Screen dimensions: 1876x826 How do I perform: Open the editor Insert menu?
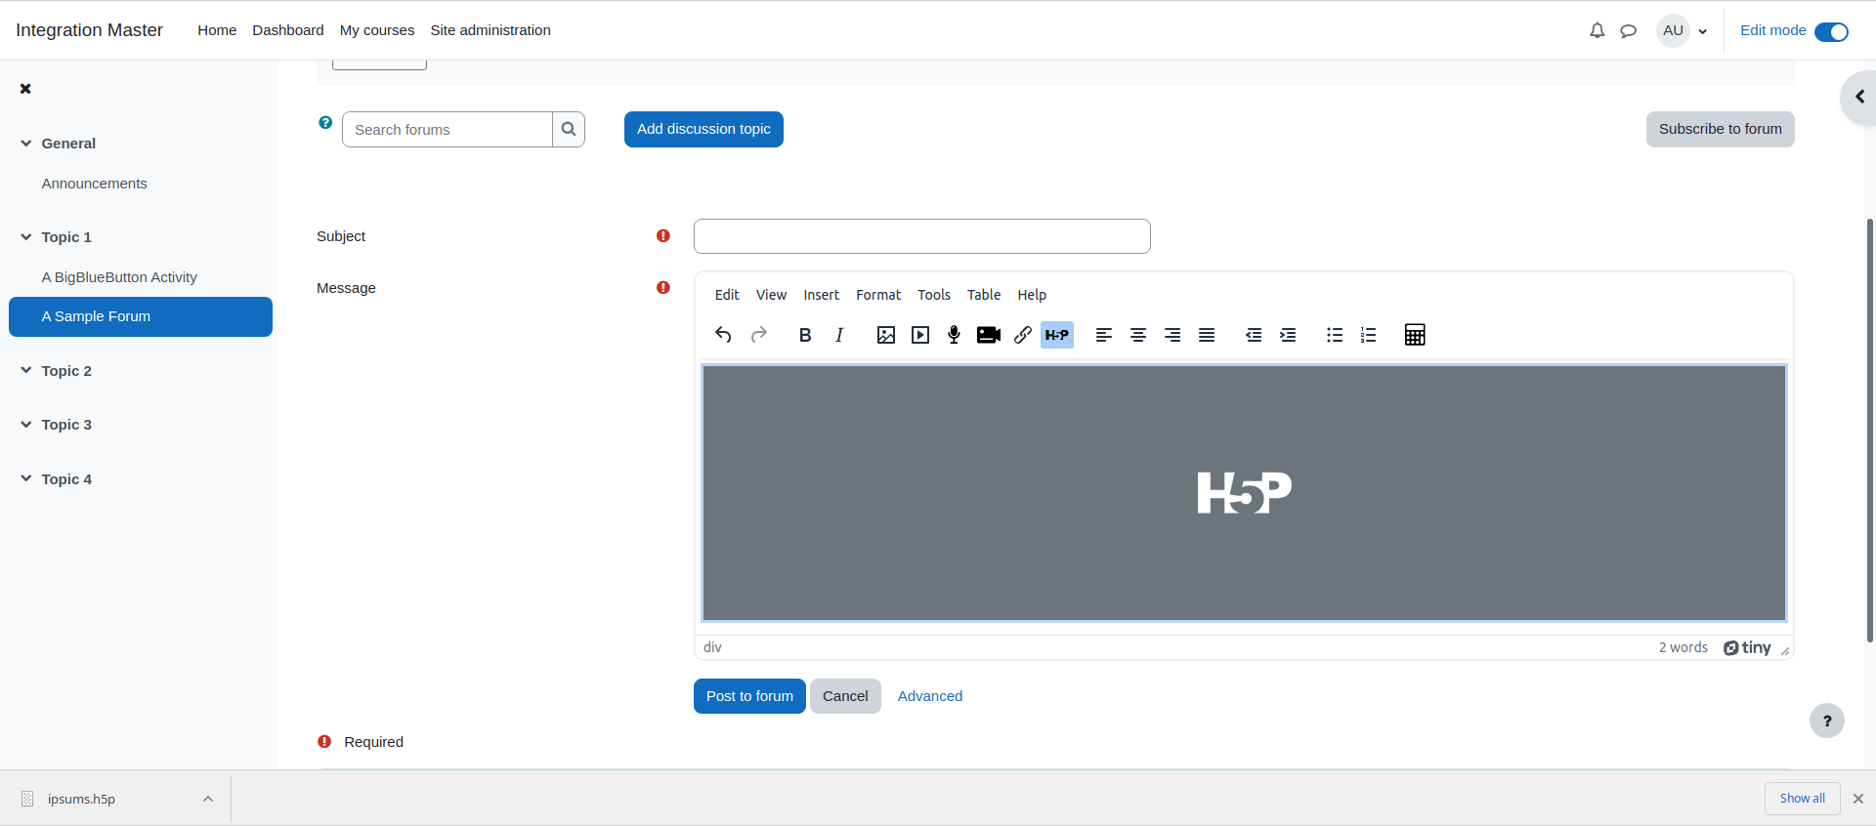pyautogui.click(x=821, y=295)
